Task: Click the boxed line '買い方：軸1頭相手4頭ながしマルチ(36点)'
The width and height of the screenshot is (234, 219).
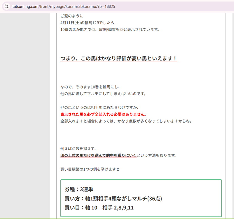Action: point(113,199)
